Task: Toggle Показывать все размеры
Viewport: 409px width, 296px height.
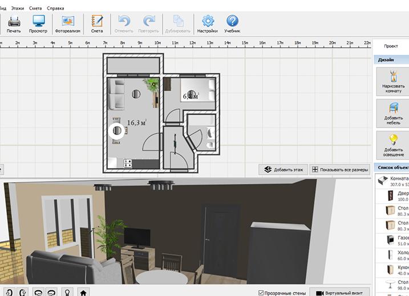Action: (x=339, y=170)
